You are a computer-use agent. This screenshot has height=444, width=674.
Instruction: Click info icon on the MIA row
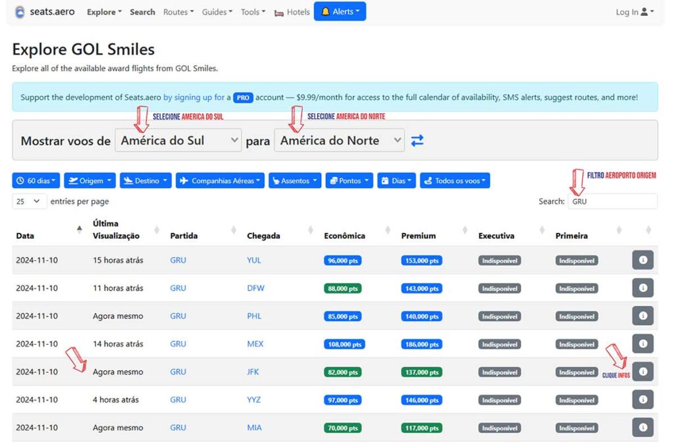642,428
